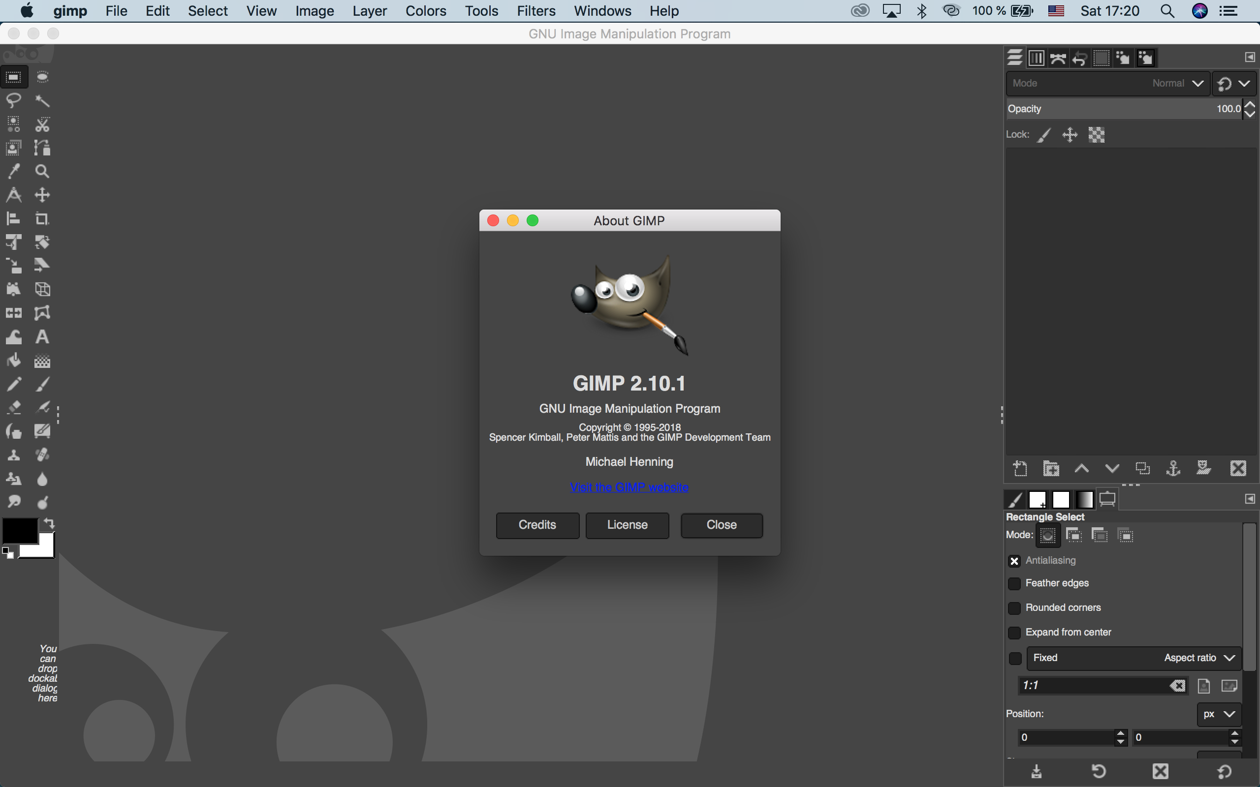Open the Filters menu
1260x787 pixels.
click(536, 11)
